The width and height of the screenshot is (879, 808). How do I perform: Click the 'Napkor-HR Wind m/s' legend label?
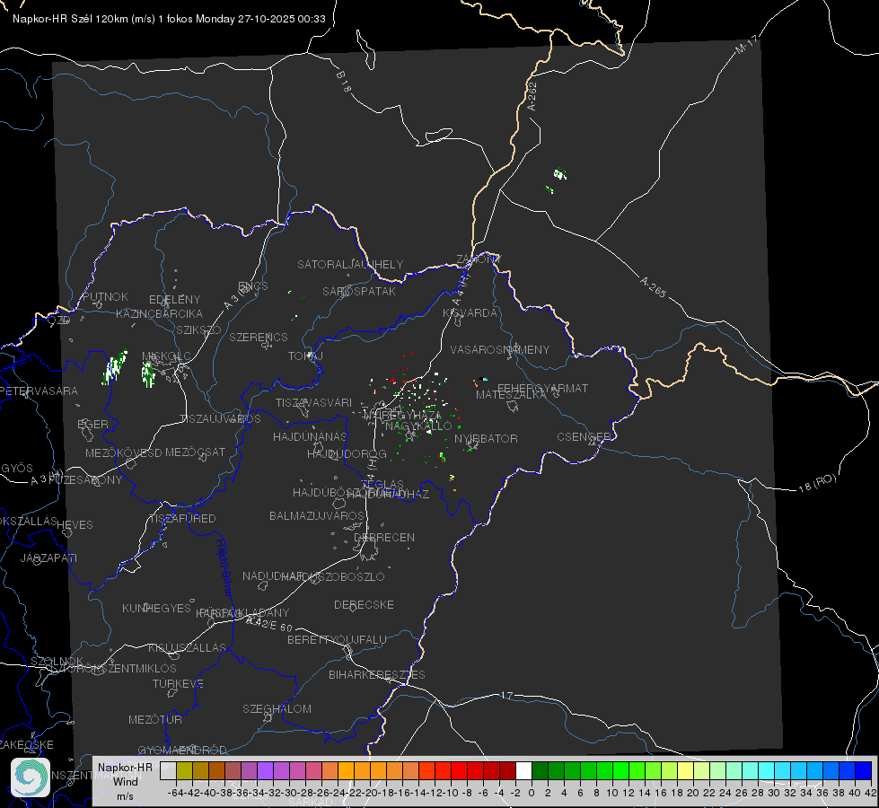pyautogui.click(x=125, y=781)
